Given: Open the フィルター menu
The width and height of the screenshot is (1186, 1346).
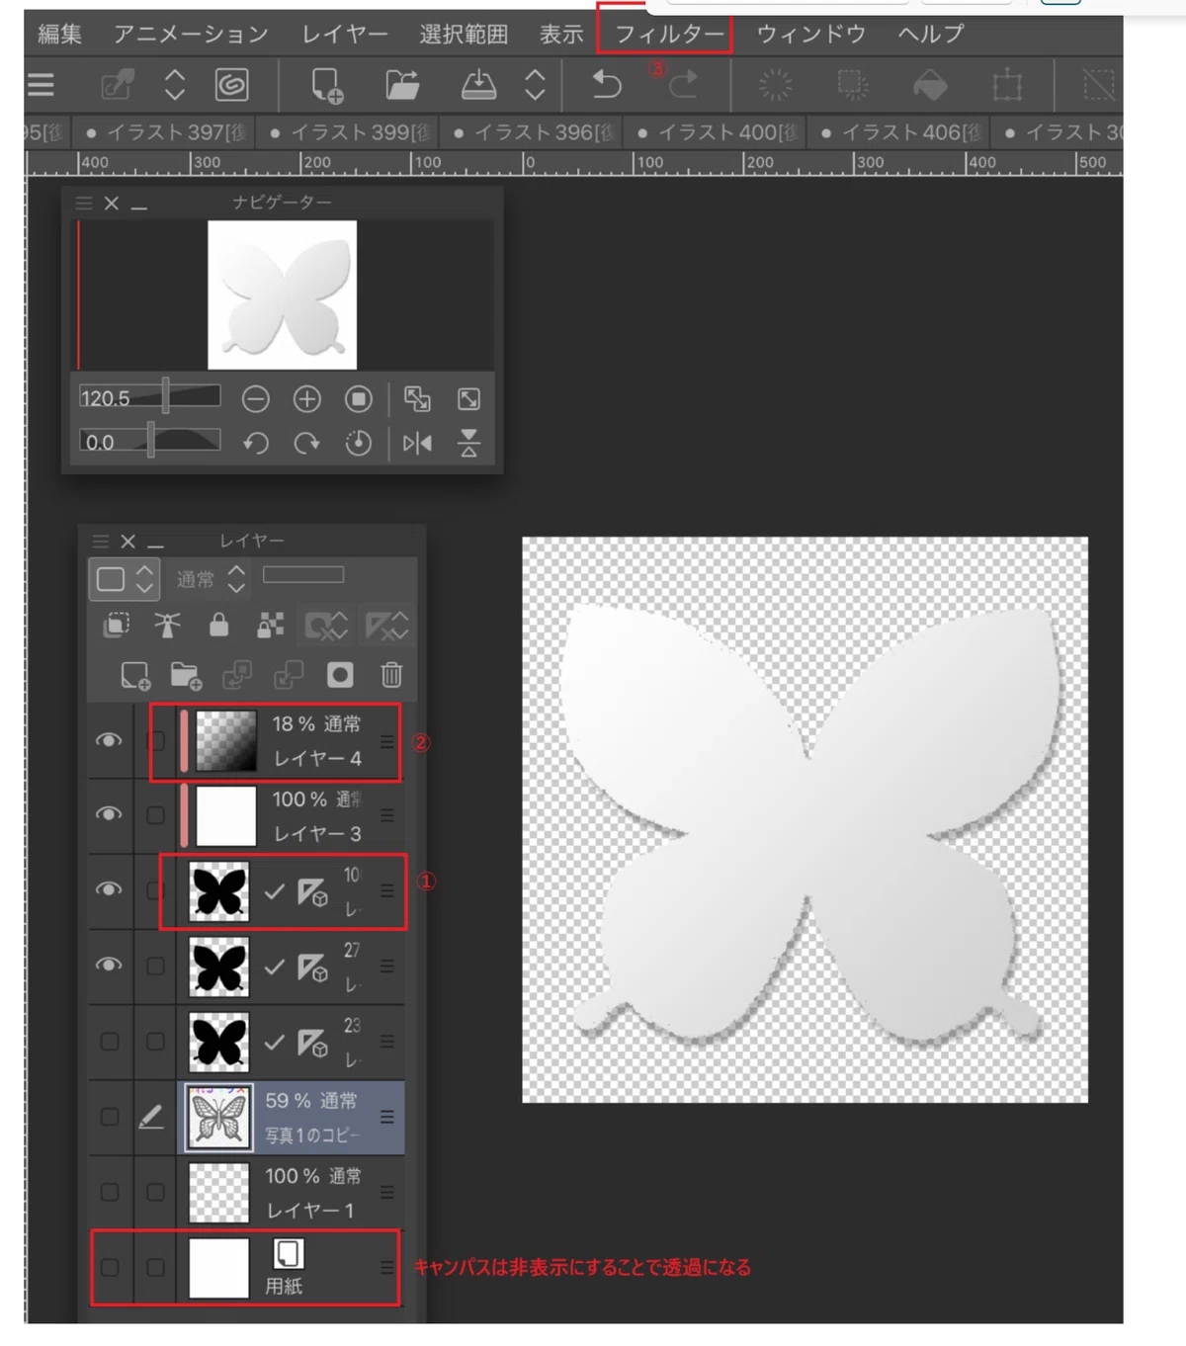Looking at the screenshot, I should coord(669,34).
